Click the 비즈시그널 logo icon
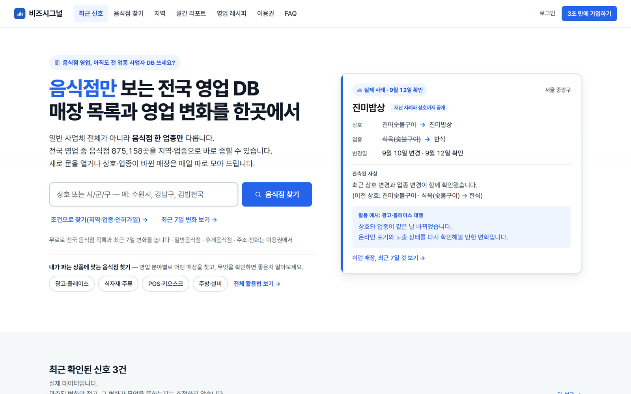 tap(20, 13)
